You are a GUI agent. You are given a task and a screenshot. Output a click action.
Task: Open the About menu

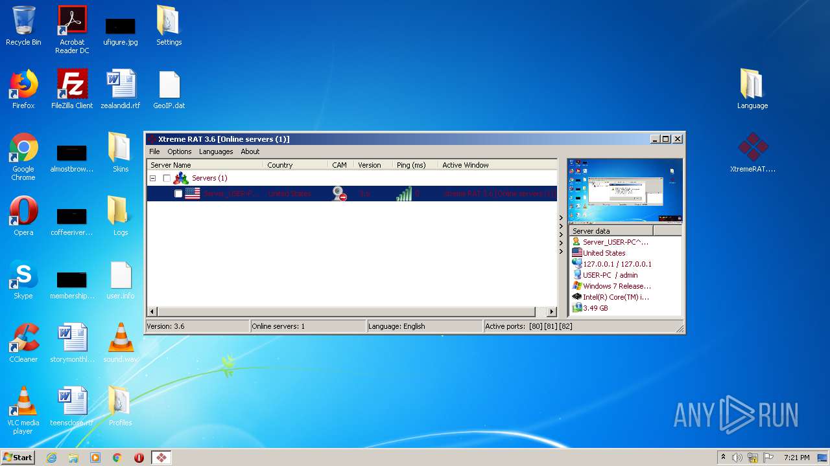tap(250, 151)
